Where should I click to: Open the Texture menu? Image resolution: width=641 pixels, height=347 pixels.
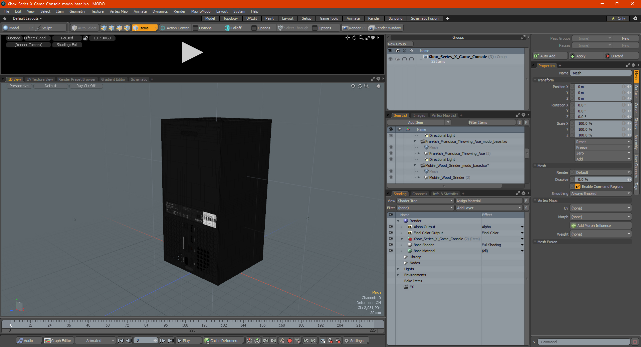pos(97,11)
